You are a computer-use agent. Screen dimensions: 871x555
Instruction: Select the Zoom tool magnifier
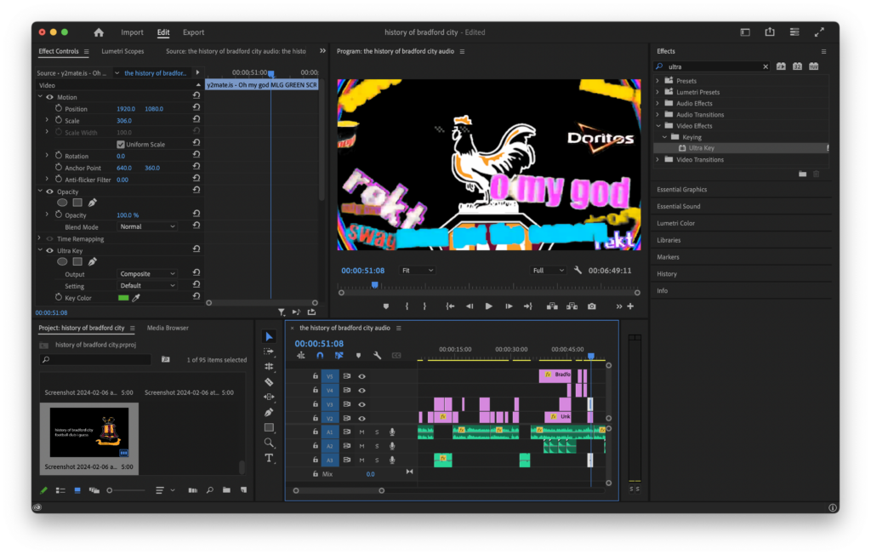(269, 443)
